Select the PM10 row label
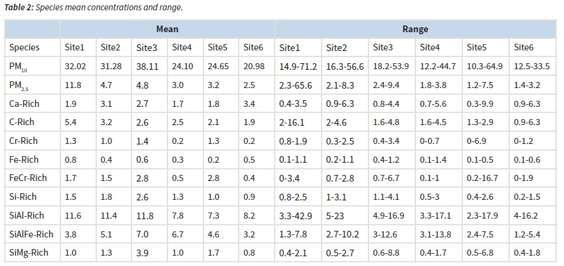The height and width of the screenshot is (266, 564). point(19,67)
